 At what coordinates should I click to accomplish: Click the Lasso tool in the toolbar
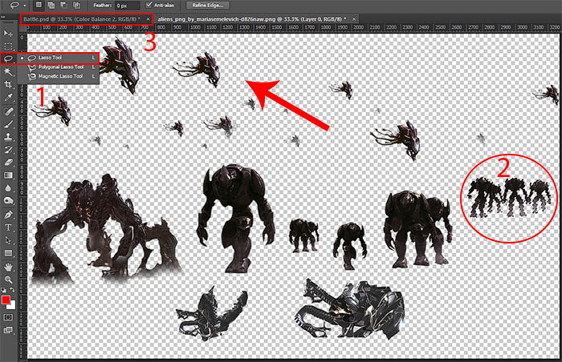[x=8, y=58]
